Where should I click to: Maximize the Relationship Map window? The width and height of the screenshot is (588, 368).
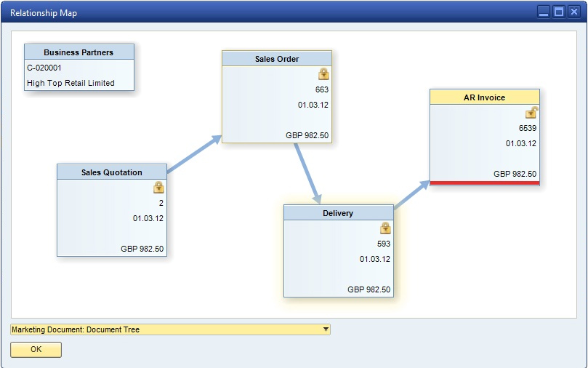coord(559,12)
